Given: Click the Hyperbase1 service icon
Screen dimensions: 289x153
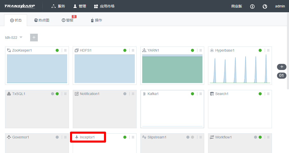Looking at the screenshot, I should point(212,50).
